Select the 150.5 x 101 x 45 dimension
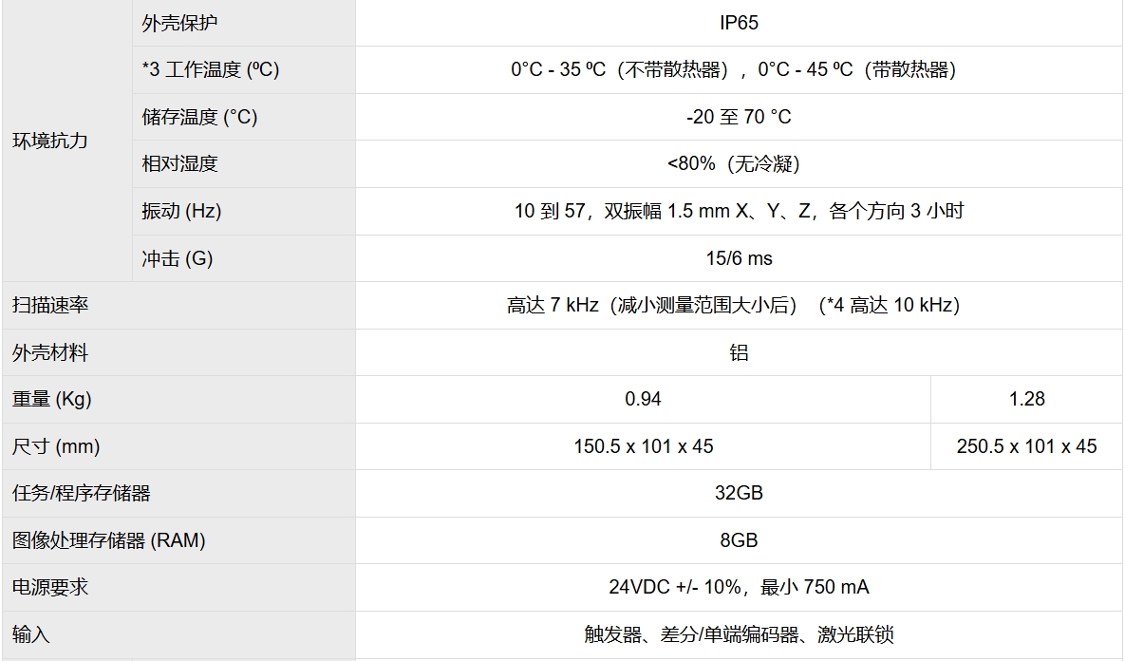 click(x=643, y=446)
